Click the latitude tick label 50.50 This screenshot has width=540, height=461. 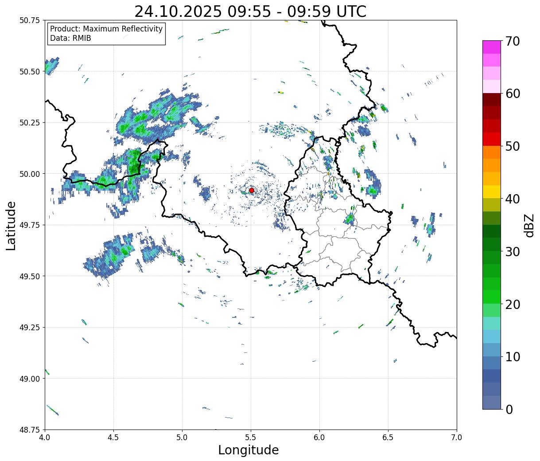[30, 71]
